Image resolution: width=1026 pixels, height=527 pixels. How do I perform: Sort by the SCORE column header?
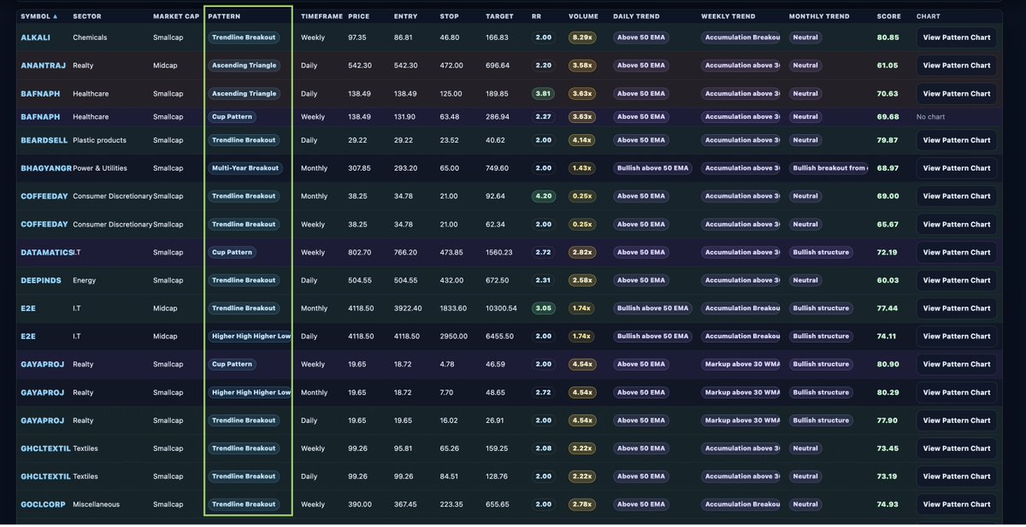click(x=888, y=16)
